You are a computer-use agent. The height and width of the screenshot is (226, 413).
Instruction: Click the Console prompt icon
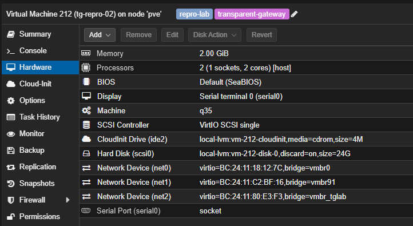[11, 51]
